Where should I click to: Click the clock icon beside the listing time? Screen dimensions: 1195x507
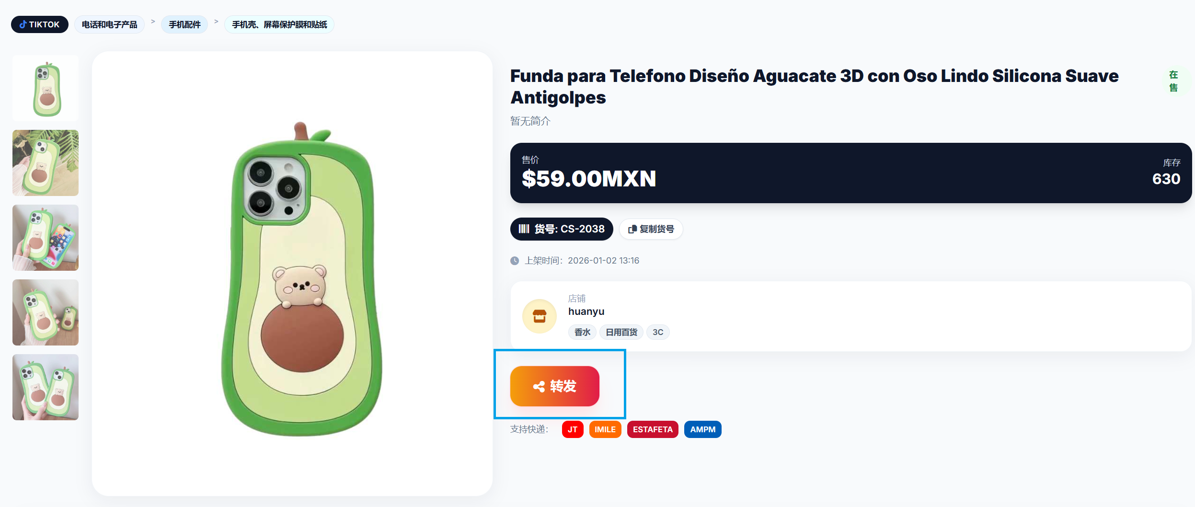click(x=515, y=261)
